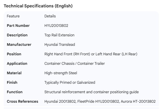This screenshot has height=109, width=162.
Task: Click the Hyundai Translead manufacturer value
Action: click(60, 44)
